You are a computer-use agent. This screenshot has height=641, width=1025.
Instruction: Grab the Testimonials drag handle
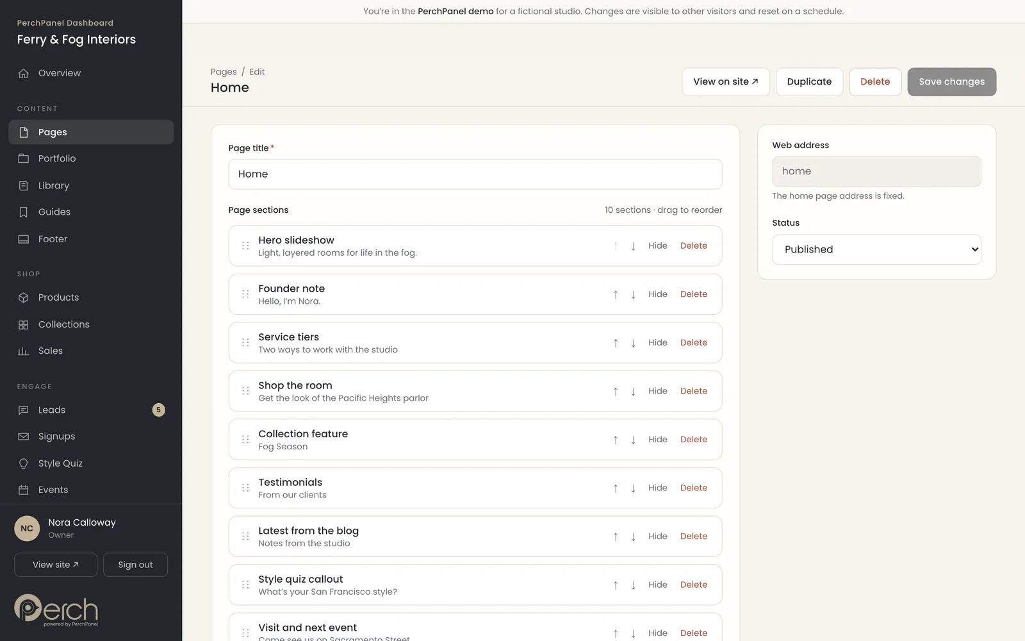(x=245, y=488)
